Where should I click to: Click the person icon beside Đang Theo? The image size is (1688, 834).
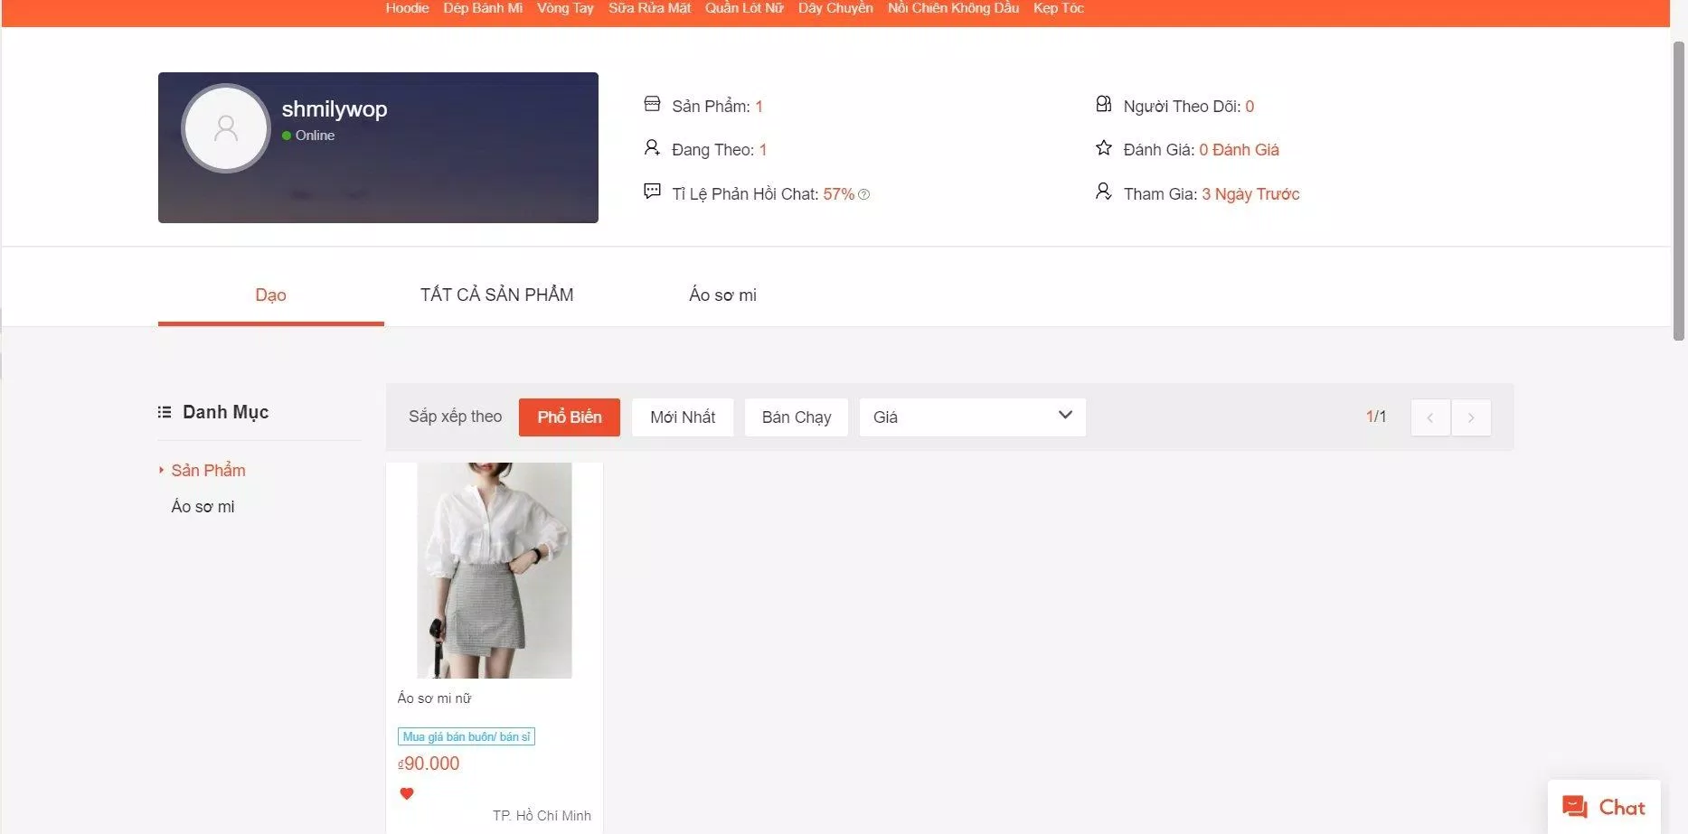[652, 146]
